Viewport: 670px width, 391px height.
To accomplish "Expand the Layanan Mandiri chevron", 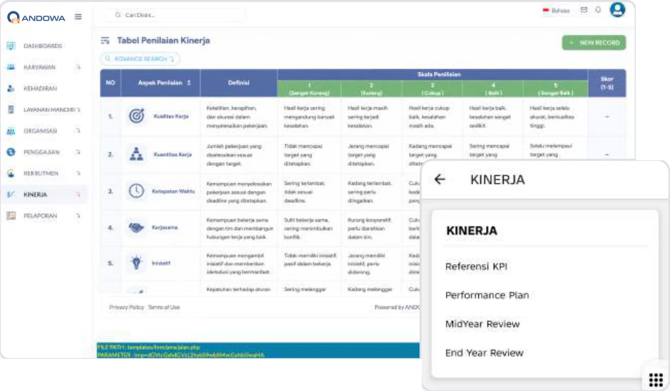I will coord(78,110).
